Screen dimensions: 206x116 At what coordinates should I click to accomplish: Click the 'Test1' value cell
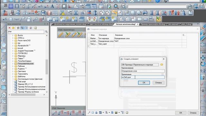coord(148,41)
